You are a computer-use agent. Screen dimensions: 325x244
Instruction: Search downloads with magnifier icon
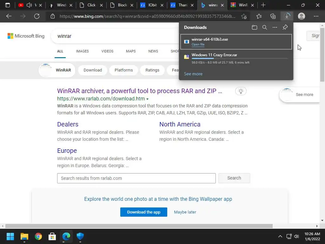tap(265, 27)
